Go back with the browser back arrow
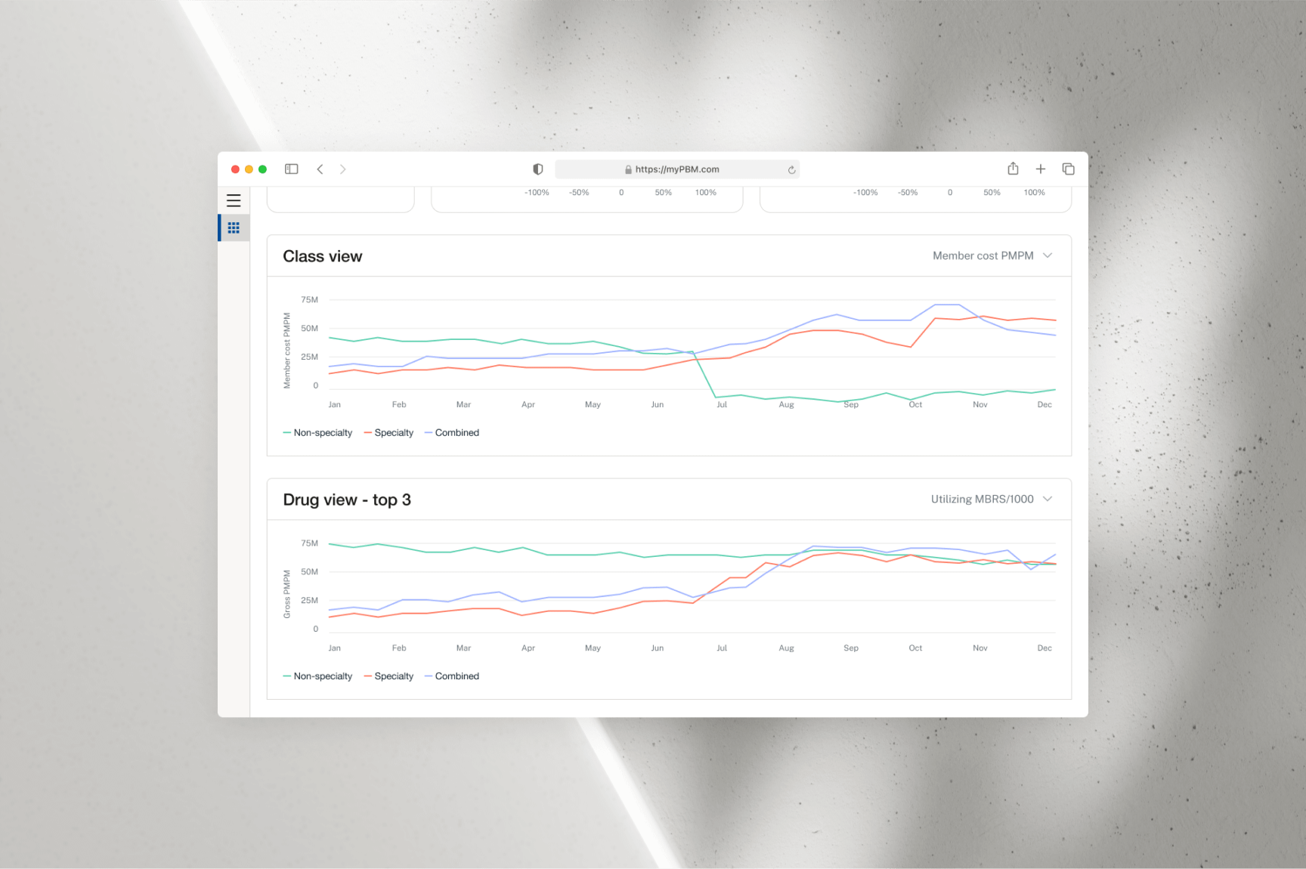Image resolution: width=1306 pixels, height=869 pixels. coord(320,169)
